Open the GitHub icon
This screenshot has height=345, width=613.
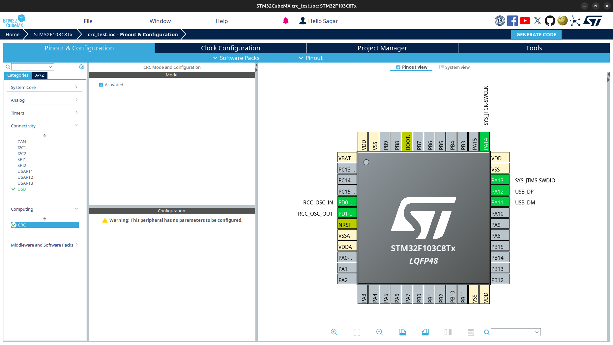click(550, 21)
